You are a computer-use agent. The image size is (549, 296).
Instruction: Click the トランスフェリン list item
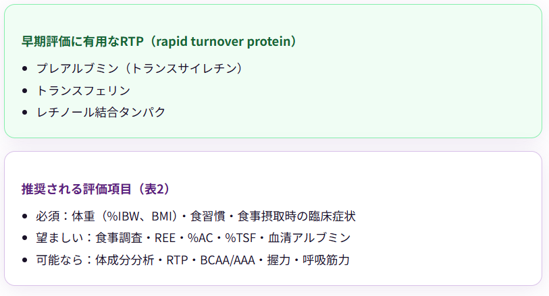[83, 90]
